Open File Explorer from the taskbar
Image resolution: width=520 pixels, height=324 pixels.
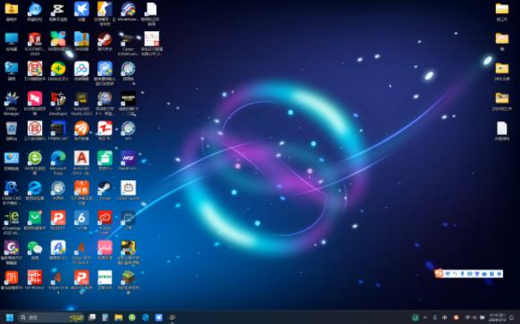click(119, 318)
